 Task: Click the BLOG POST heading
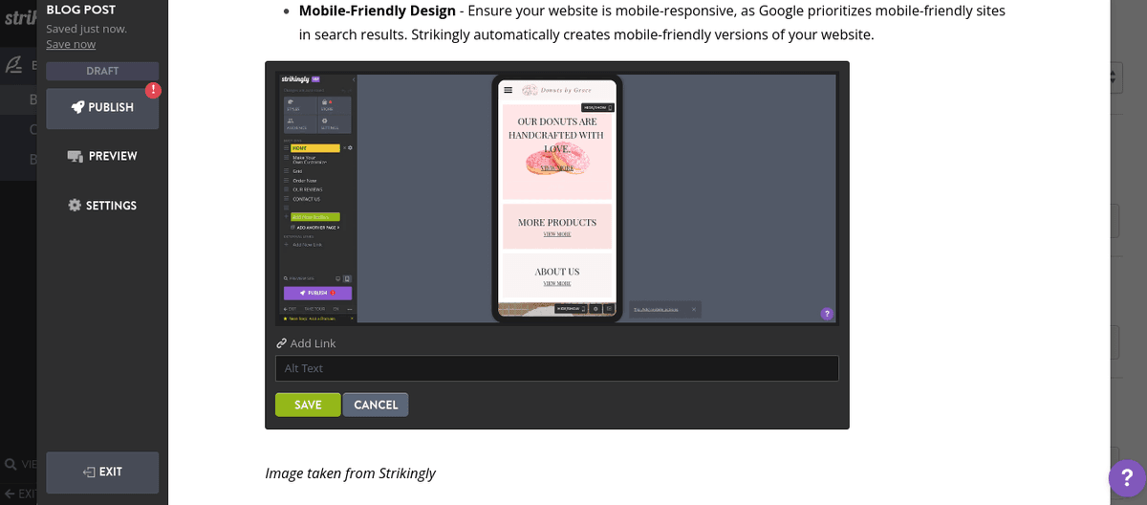tap(81, 10)
